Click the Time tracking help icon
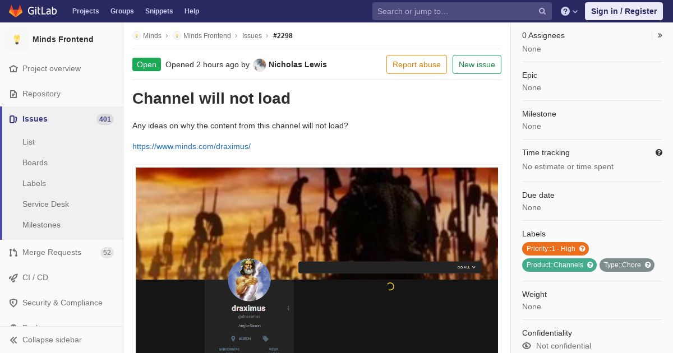The width and height of the screenshot is (673, 353). pyautogui.click(x=659, y=152)
